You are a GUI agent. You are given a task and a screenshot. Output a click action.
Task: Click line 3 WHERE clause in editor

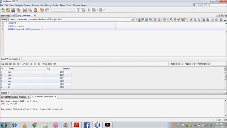(27, 29)
